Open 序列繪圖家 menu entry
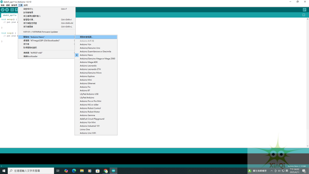 (47, 27)
